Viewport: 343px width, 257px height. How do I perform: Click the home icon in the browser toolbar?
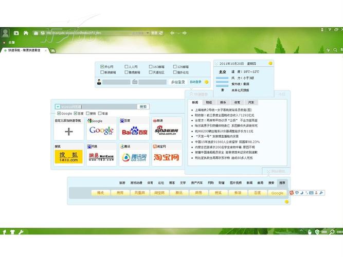tap(26, 33)
